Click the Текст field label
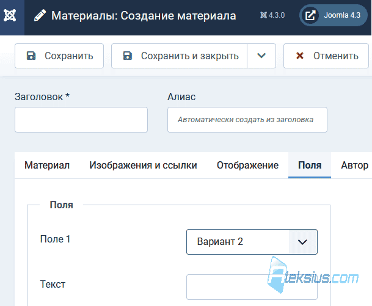The image size is (372, 306). [x=53, y=284]
